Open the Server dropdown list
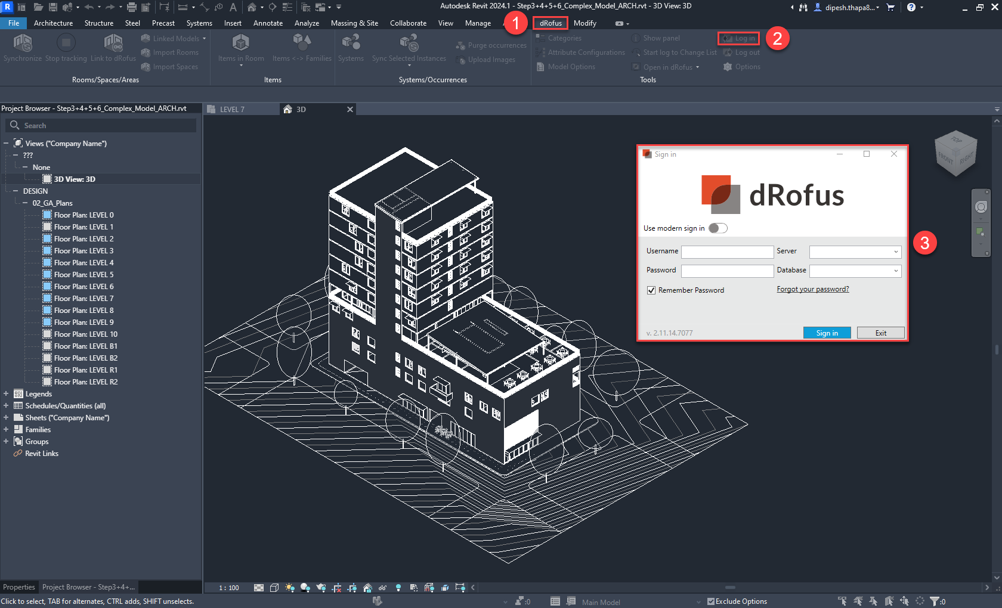 click(x=895, y=252)
